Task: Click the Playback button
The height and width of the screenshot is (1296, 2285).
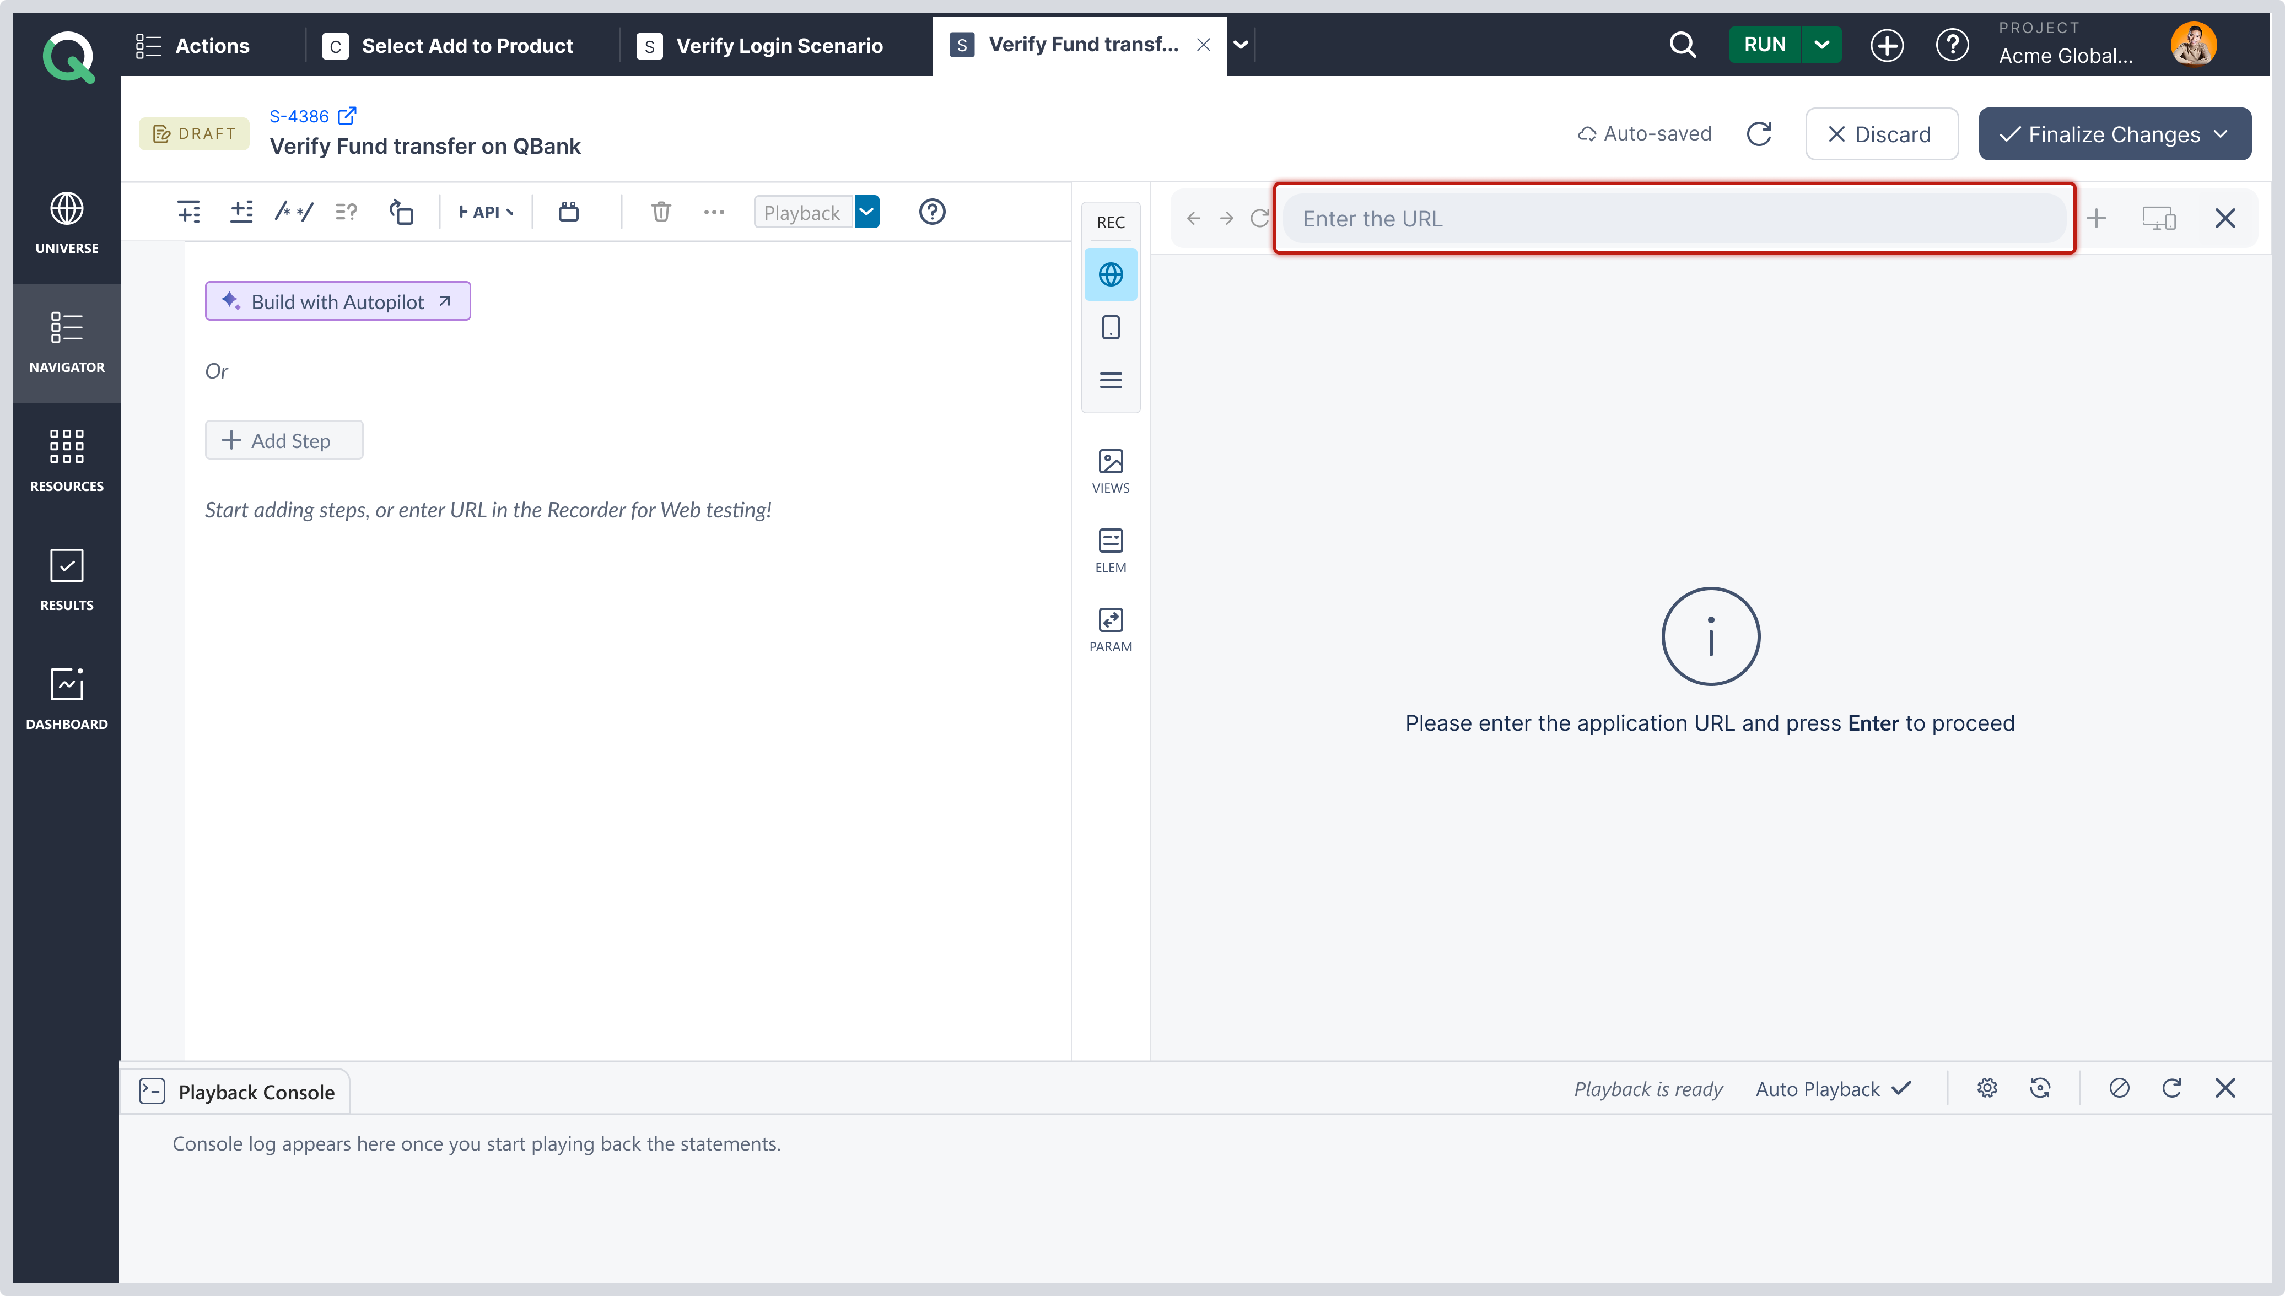Action: point(803,212)
